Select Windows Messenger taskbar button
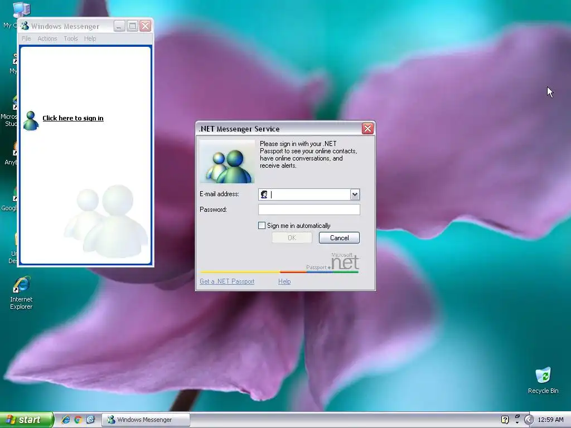Screen dimensions: 571x428 click(146, 420)
